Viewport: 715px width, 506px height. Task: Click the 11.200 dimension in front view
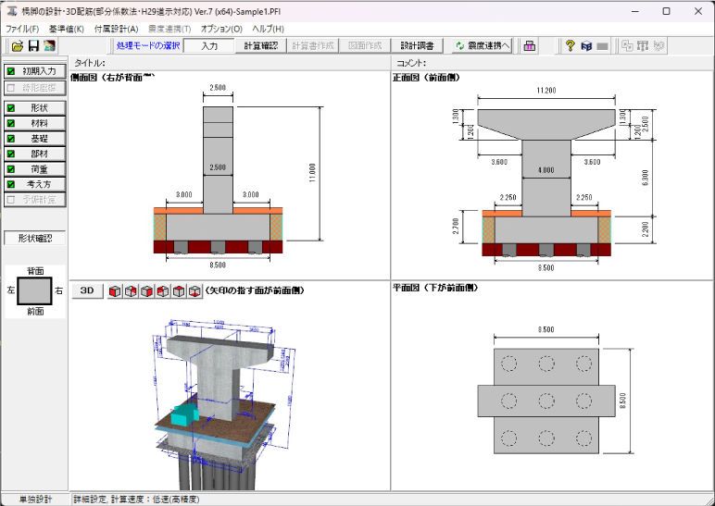(546, 91)
